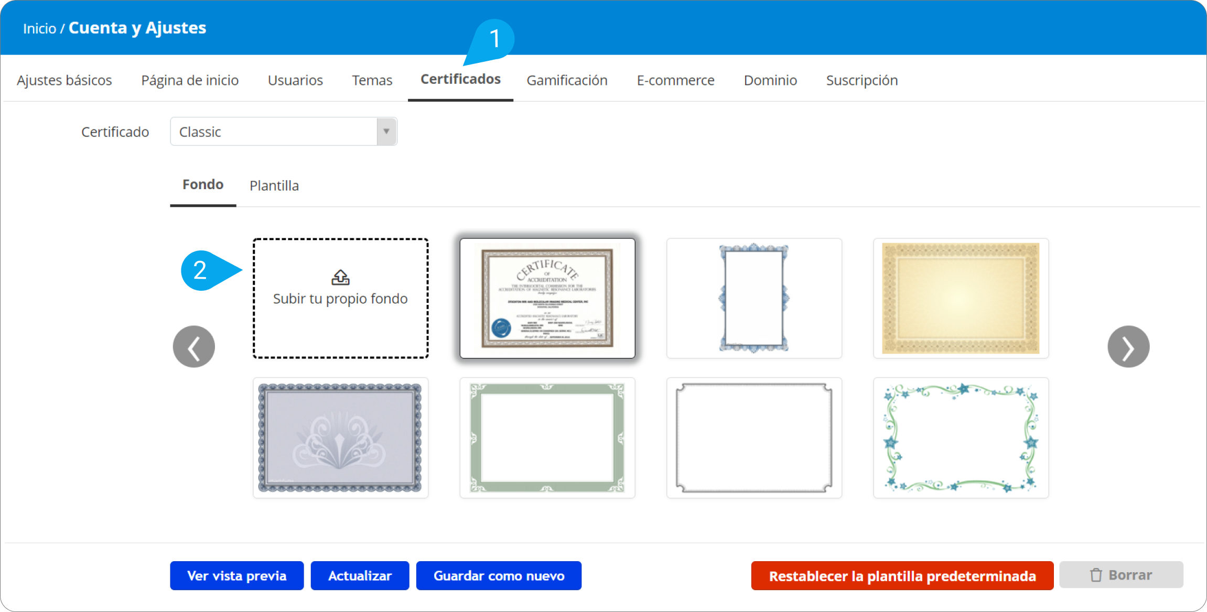The width and height of the screenshot is (1207, 612).
Task: Choose the golden parchment background
Action: pyautogui.click(x=961, y=299)
